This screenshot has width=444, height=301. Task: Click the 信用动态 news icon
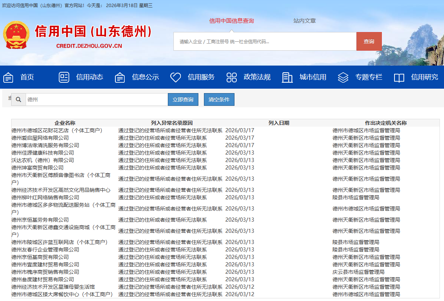pos(64,77)
